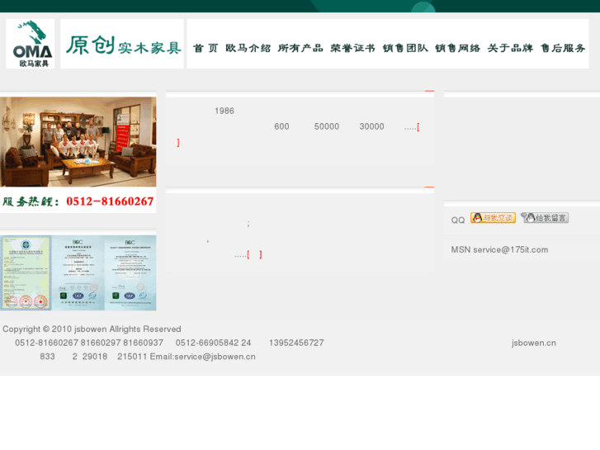Click the MSN service@175it.com text
The image size is (600, 450).
(499, 249)
